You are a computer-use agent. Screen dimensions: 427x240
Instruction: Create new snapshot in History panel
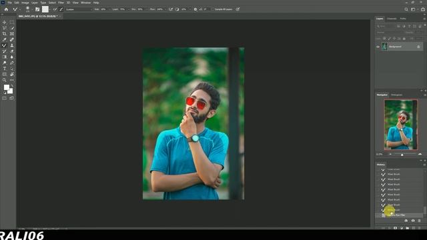[x=413, y=221]
